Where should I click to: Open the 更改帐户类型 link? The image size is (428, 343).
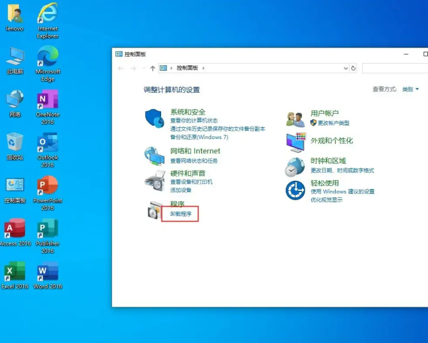[333, 123]
